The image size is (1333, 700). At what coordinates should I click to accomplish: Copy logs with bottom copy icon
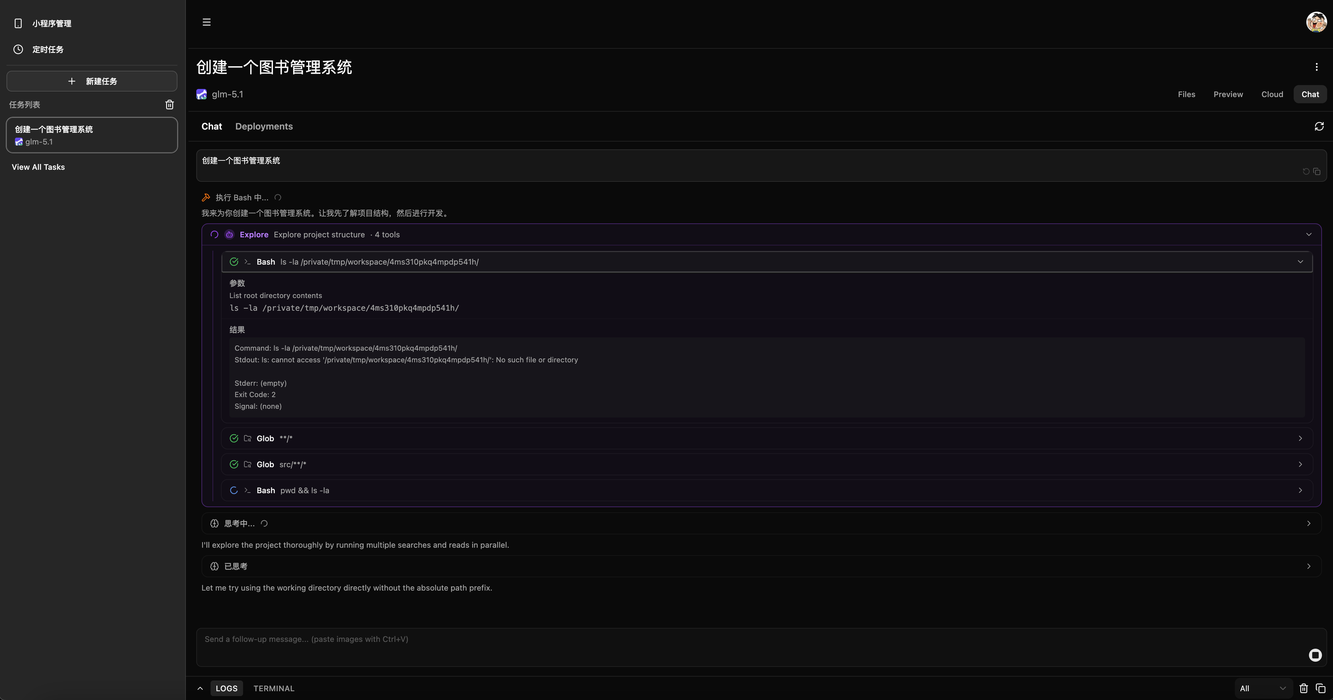[x=1320, y=689]
